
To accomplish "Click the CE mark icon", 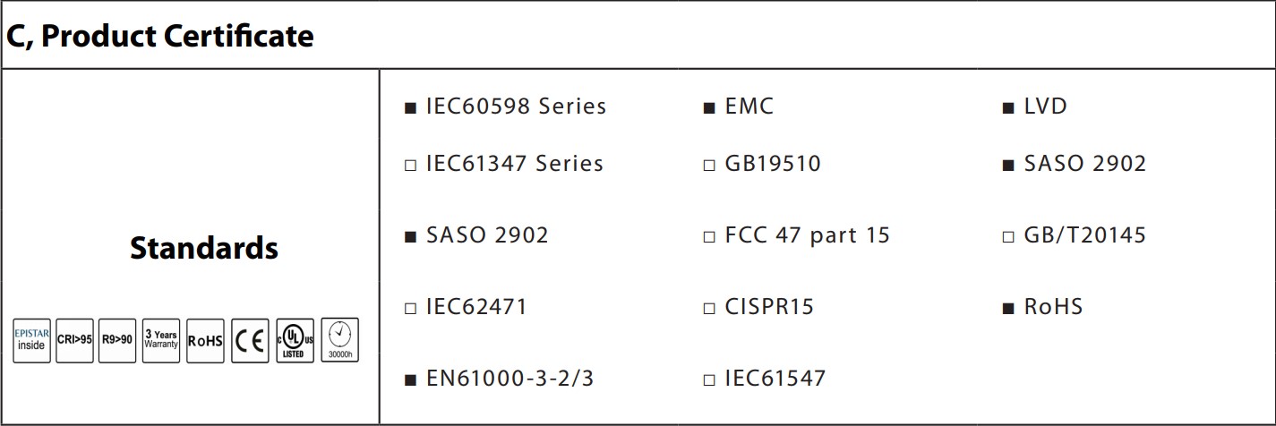I will tap(250, 340).
